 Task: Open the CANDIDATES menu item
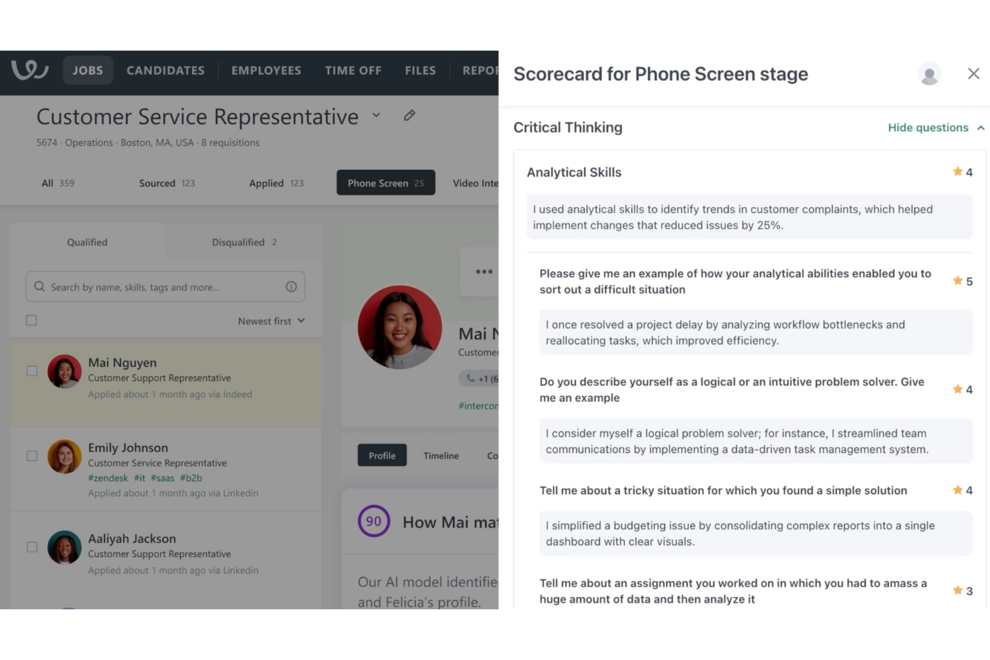coord(165,70)
